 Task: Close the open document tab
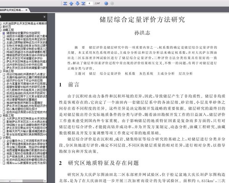(26, 10)
